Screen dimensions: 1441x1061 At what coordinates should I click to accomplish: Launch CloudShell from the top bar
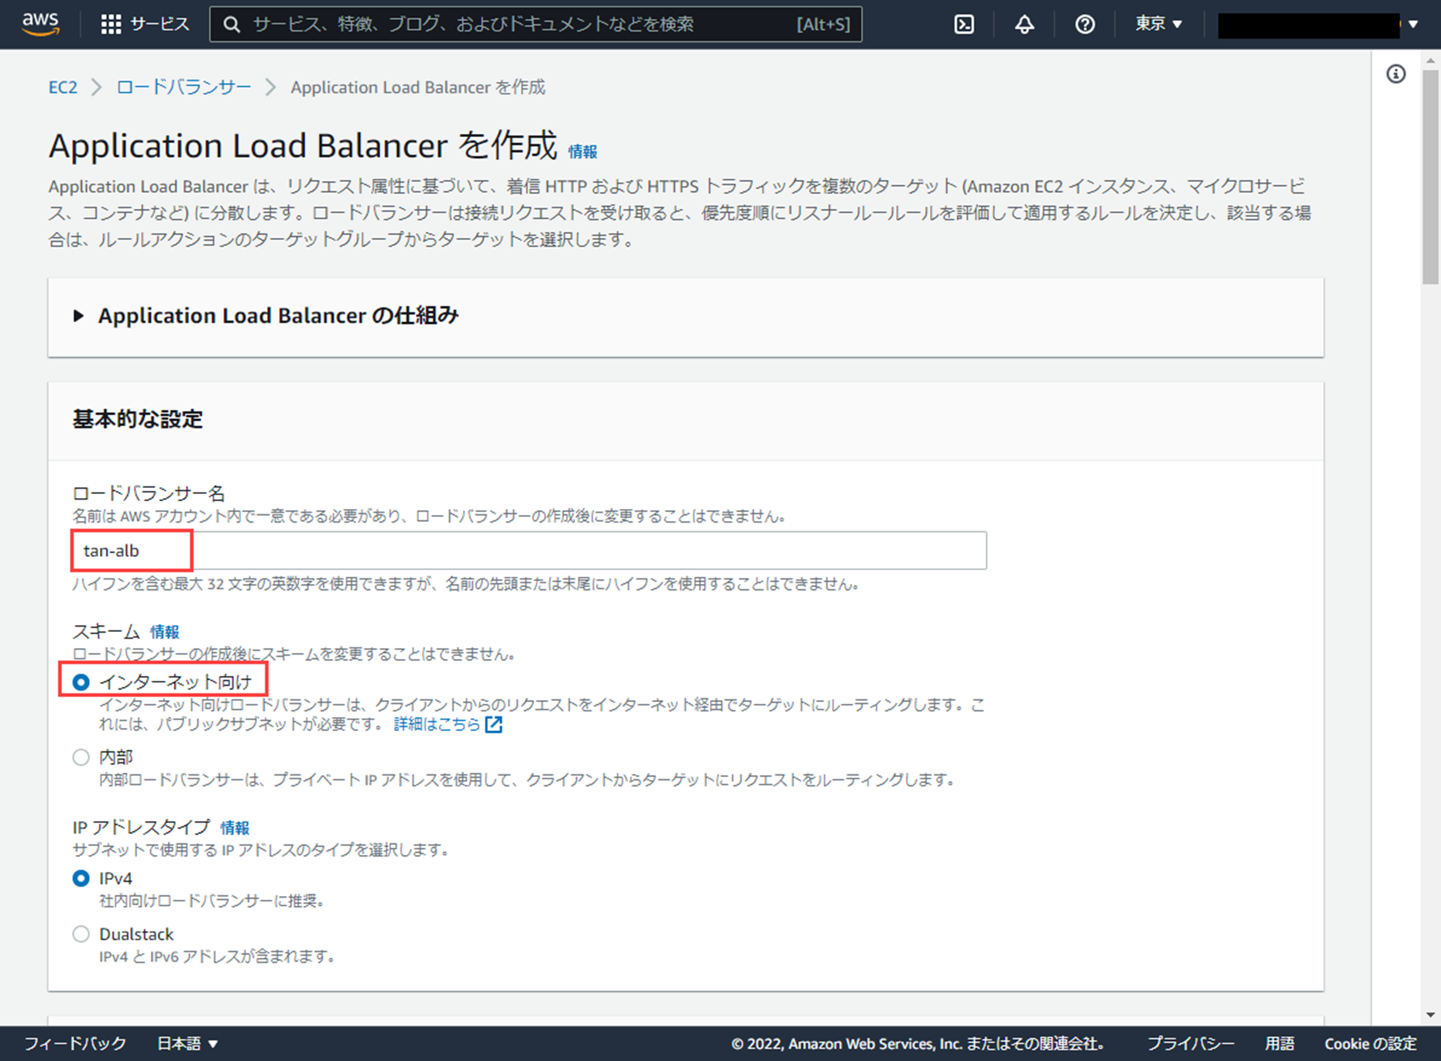click(x=964, y=25)
